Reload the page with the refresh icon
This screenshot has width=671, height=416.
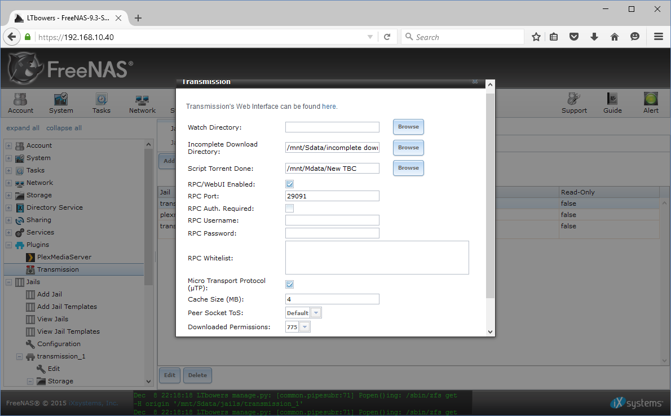click(387, 37)
